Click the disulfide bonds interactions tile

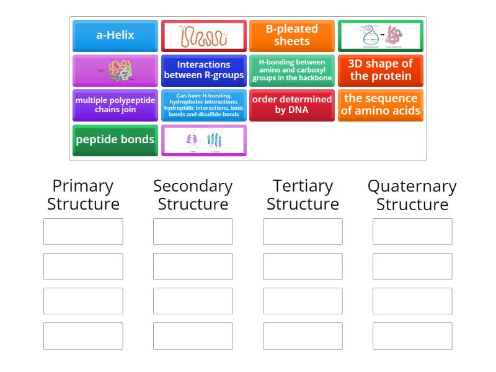coord(203,105)
